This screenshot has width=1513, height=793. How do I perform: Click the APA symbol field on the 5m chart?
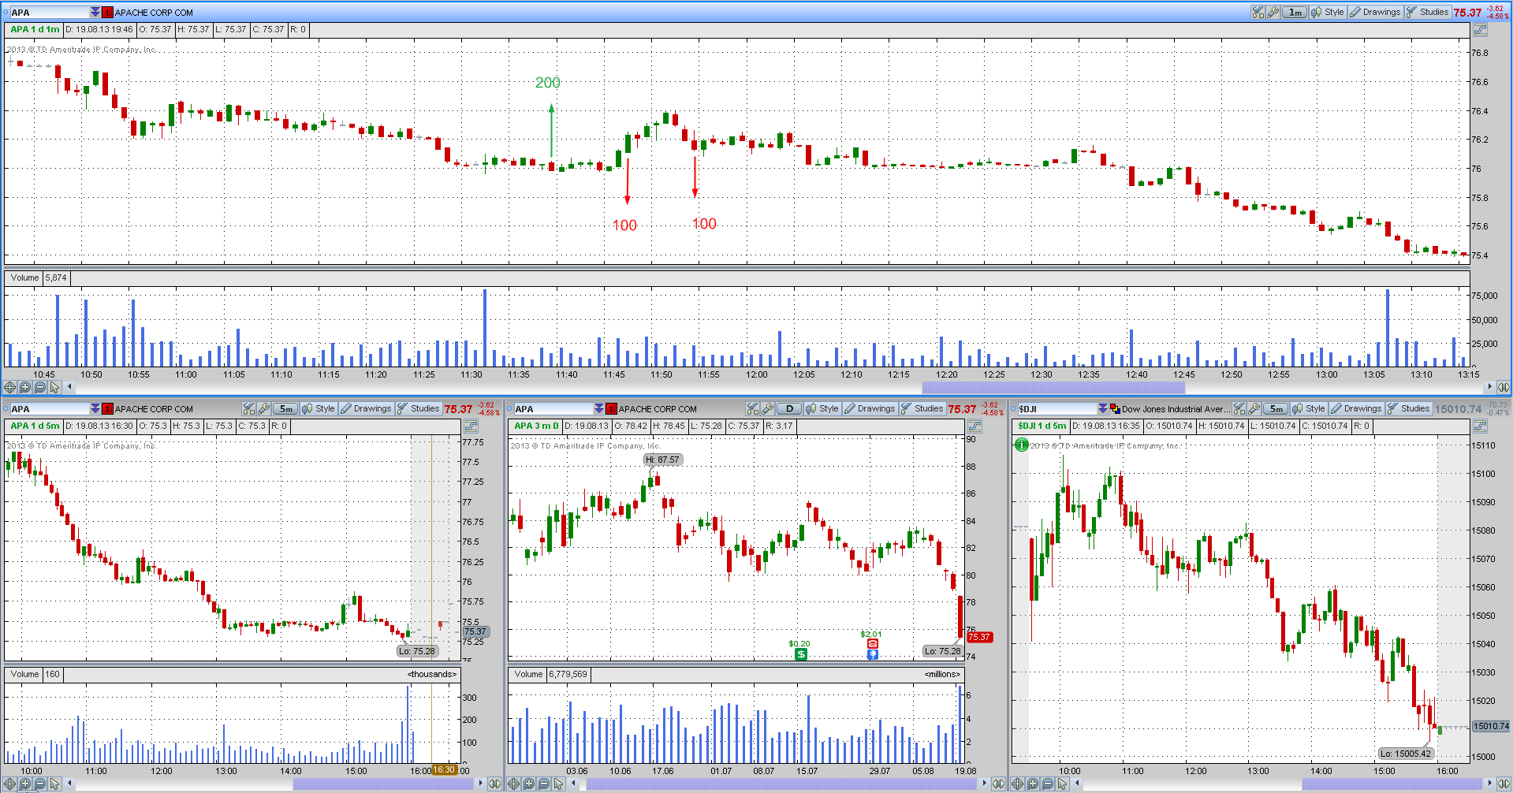click(x=50, y=408)
